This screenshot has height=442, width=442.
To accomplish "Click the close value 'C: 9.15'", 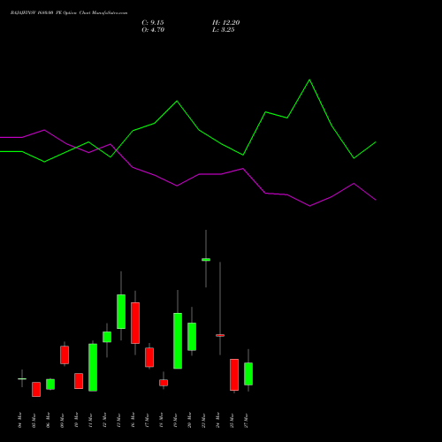I will tap(153, 23).
